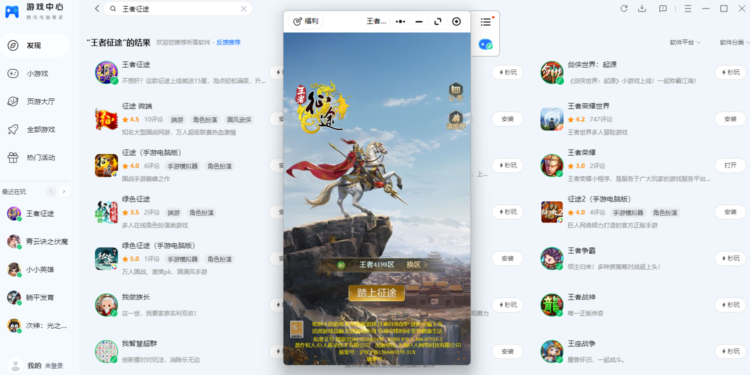Click the back arrow beside the search box
Screen dimensions: 750x375
(97, 8)
